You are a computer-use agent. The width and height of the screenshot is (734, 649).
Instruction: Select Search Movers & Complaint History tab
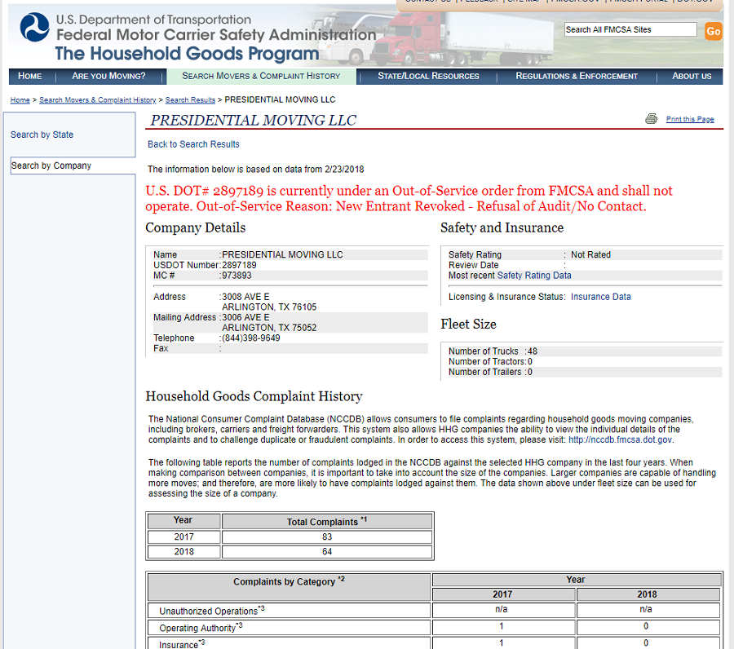[x=261, y=76]
